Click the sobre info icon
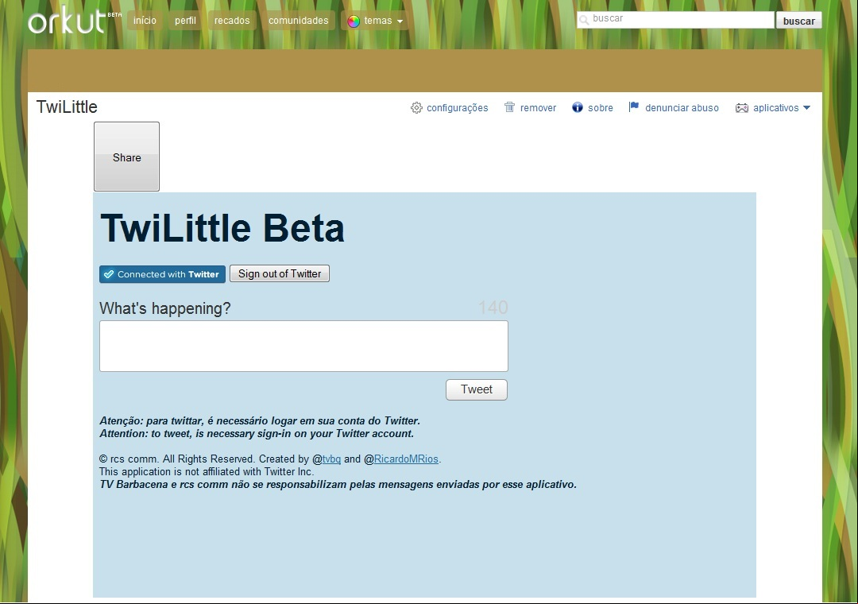The height and width of the screenshot is (604, 858). coord(578,107)
